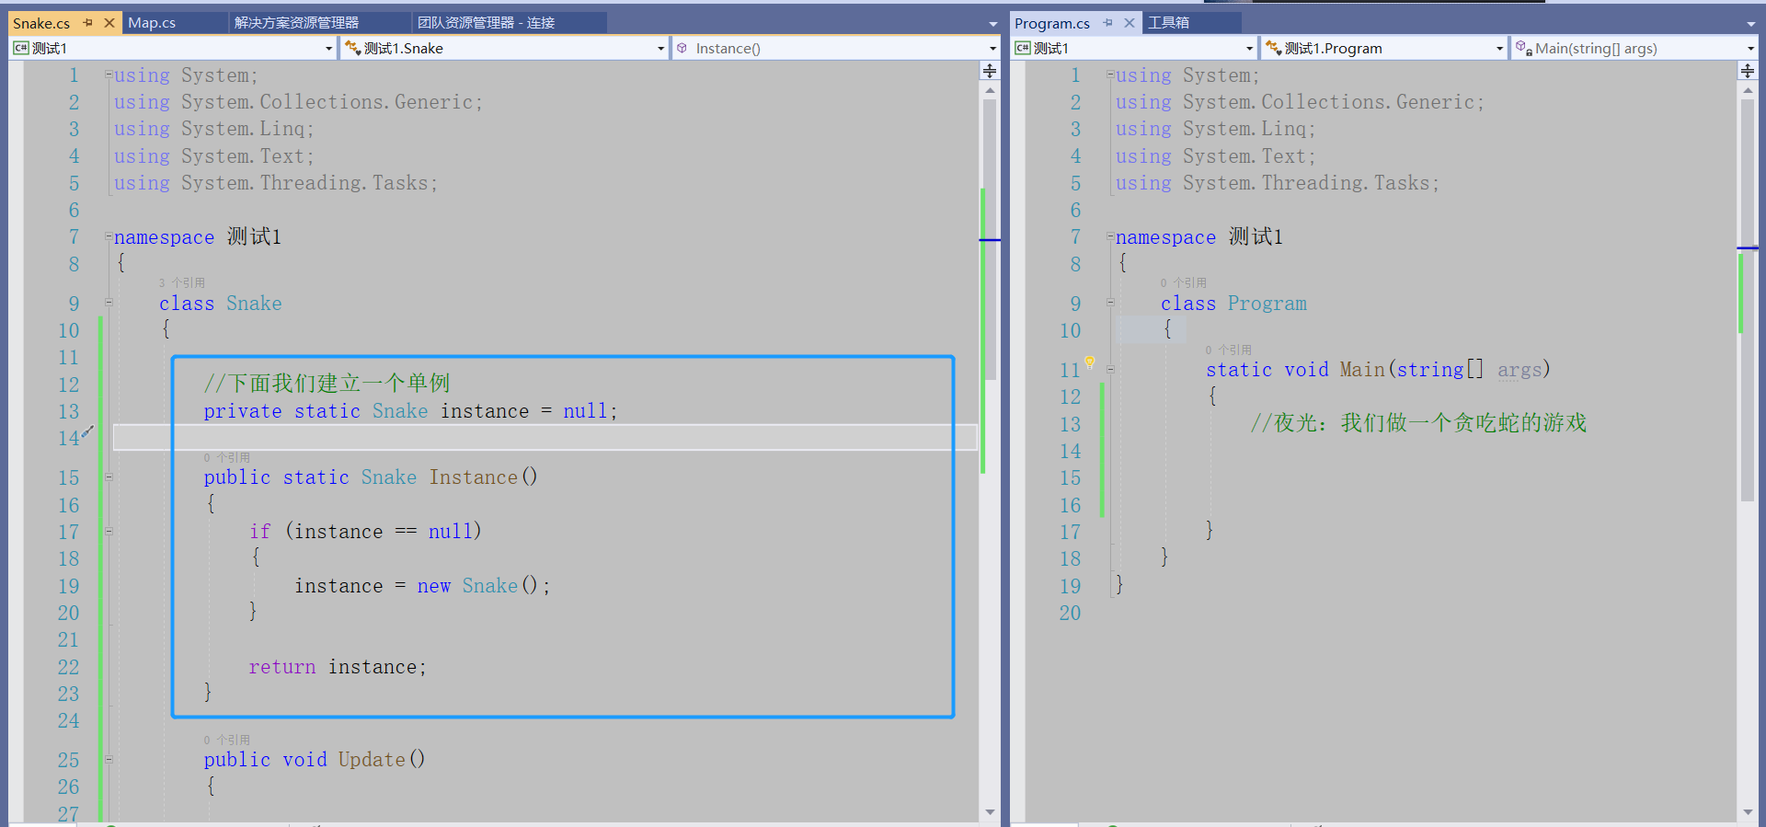Image resolution: width=1766 pixels, height=827 pixels.
Task: Collapse the if (instance == null) block
Action: [x=109, y=531]
